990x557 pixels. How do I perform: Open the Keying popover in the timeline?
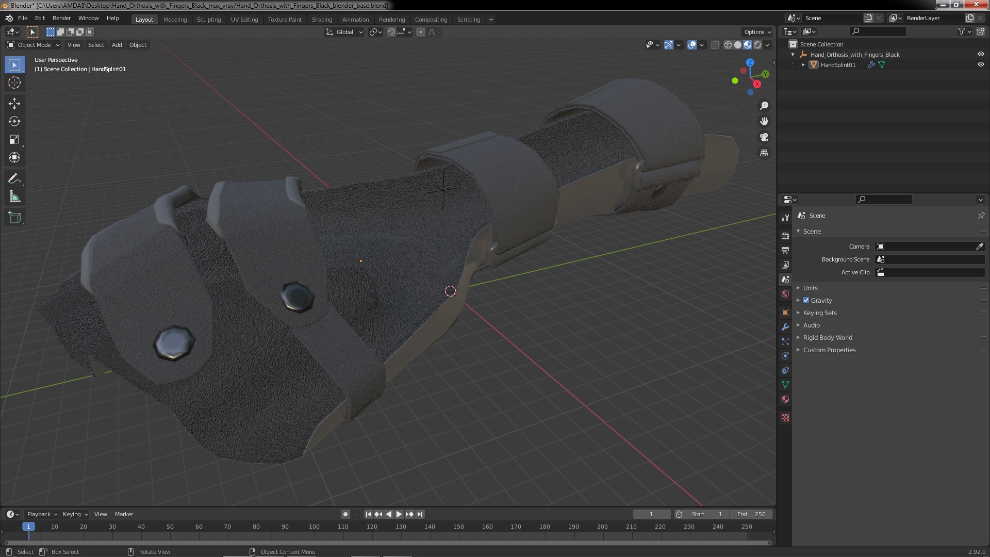[x=75, y=514]
